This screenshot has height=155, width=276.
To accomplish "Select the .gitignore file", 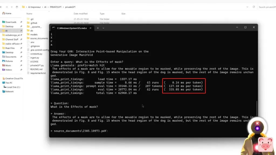I will pos(35,46).
